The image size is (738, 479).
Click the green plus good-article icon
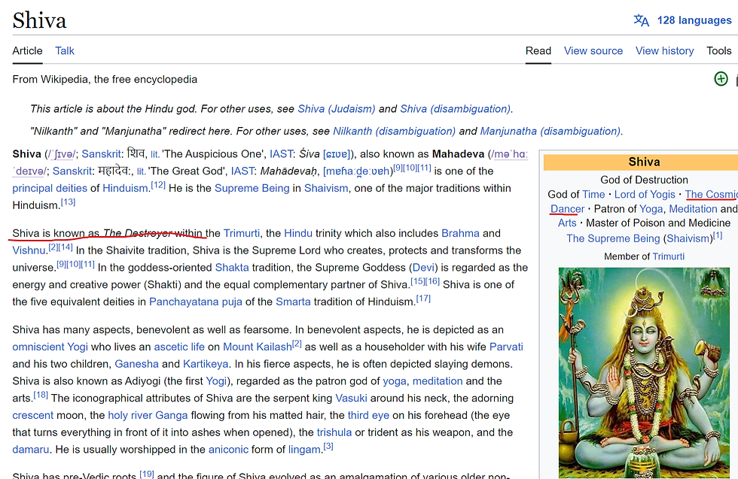pos(721,79)
